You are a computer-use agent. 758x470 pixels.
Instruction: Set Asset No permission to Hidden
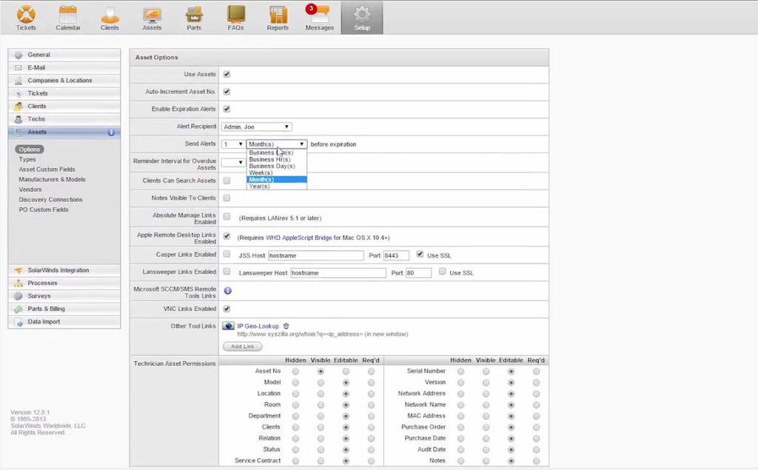295,372
